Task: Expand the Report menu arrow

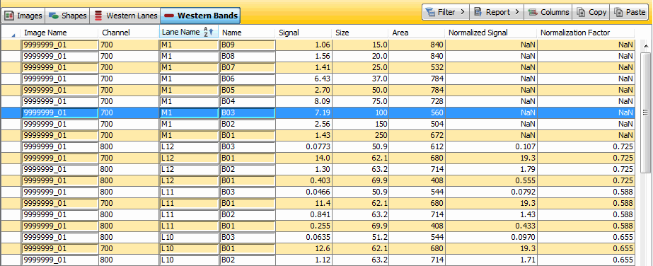Action: click(x=517, y=12)
